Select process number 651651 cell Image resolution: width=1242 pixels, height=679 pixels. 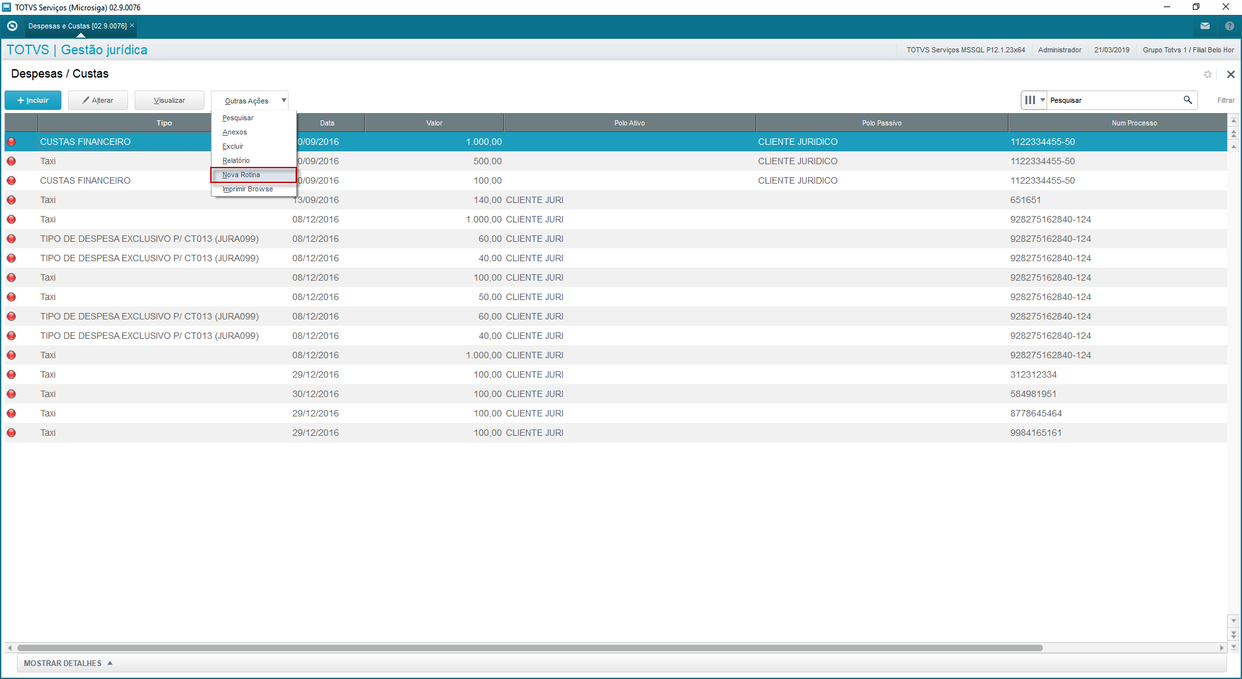(1026, 200)
